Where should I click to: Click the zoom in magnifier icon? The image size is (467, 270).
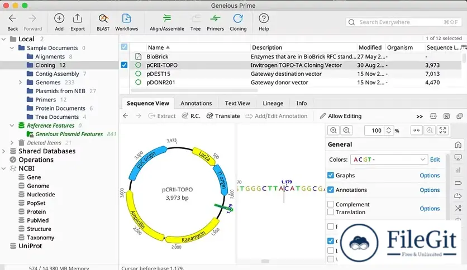333,130
